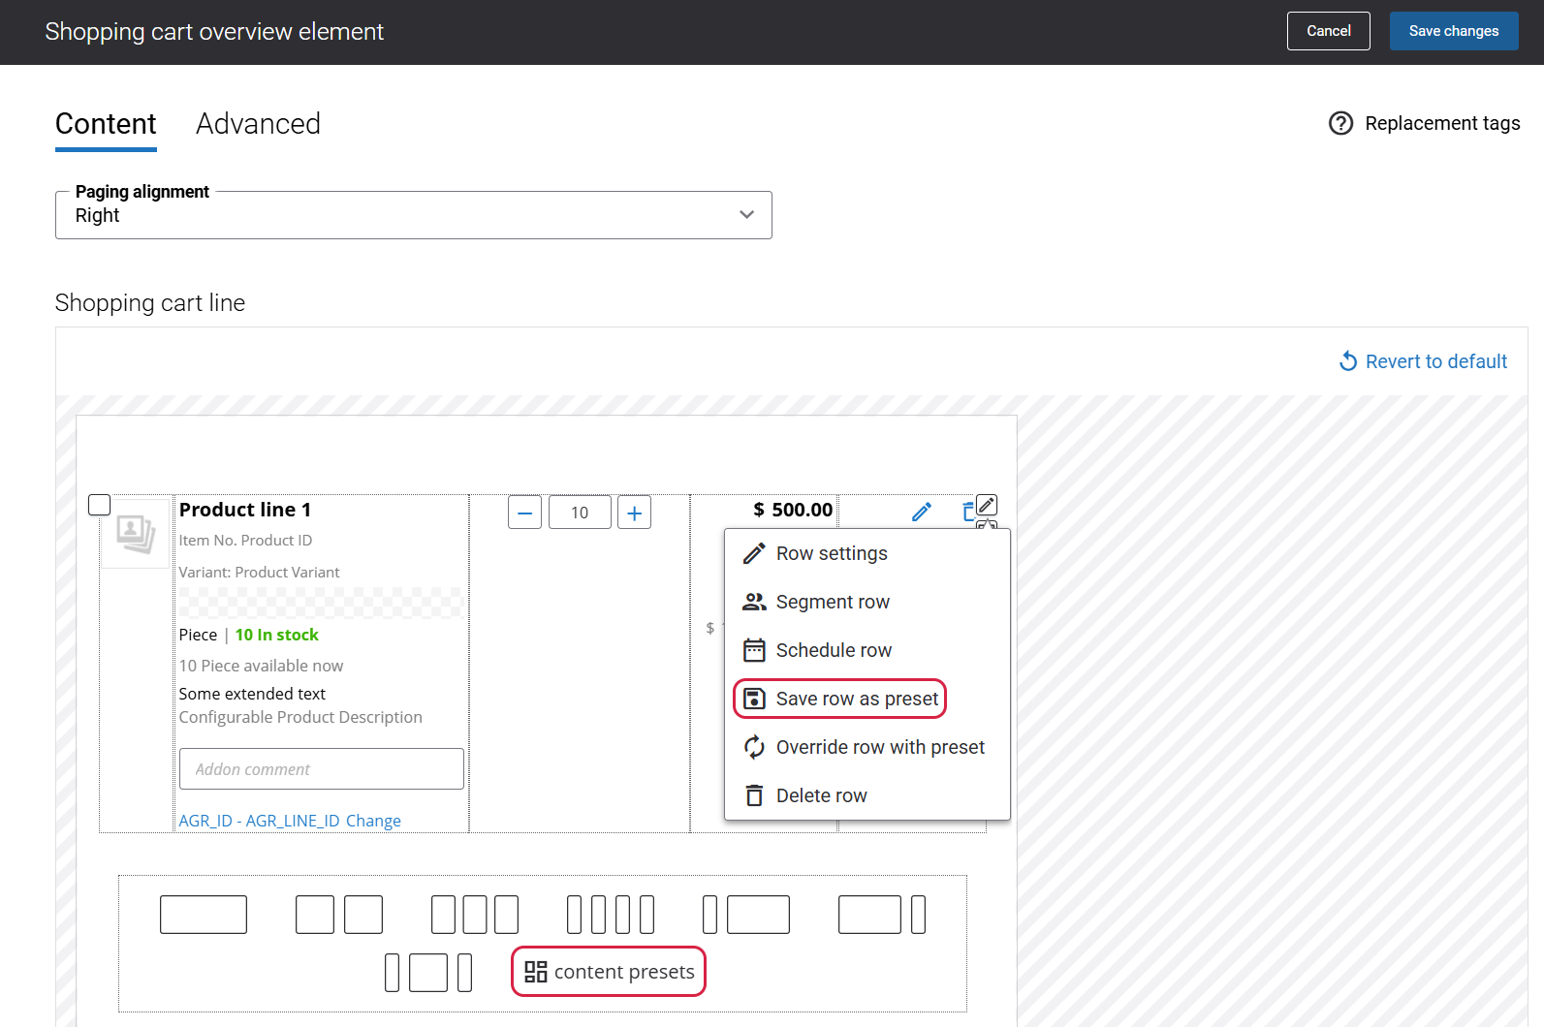This screenshot has height=1027, width=1544.
Task: Open content presets
Action: coord(609,972)
